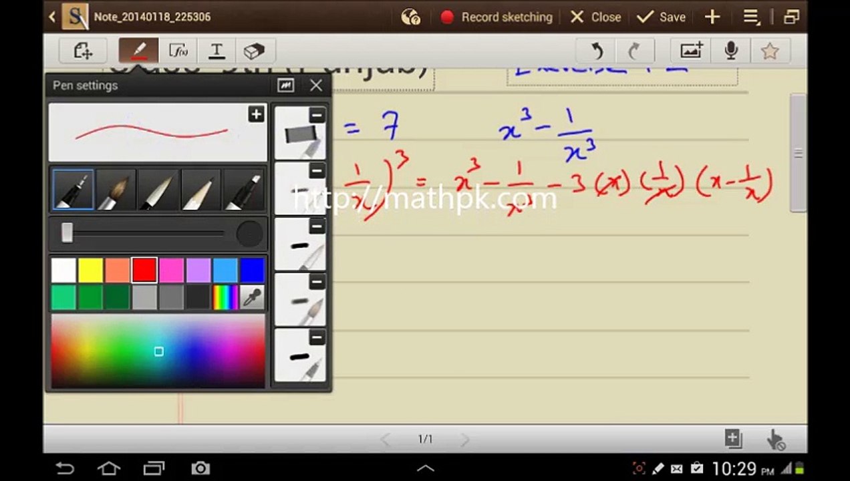
Task: Open Android recent apps
Action: pos(154,468)
